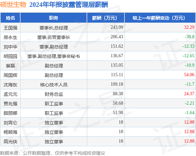Select 副总经理 in 周国辉's row
Screen dimensions: 196x156
[54, 75]
